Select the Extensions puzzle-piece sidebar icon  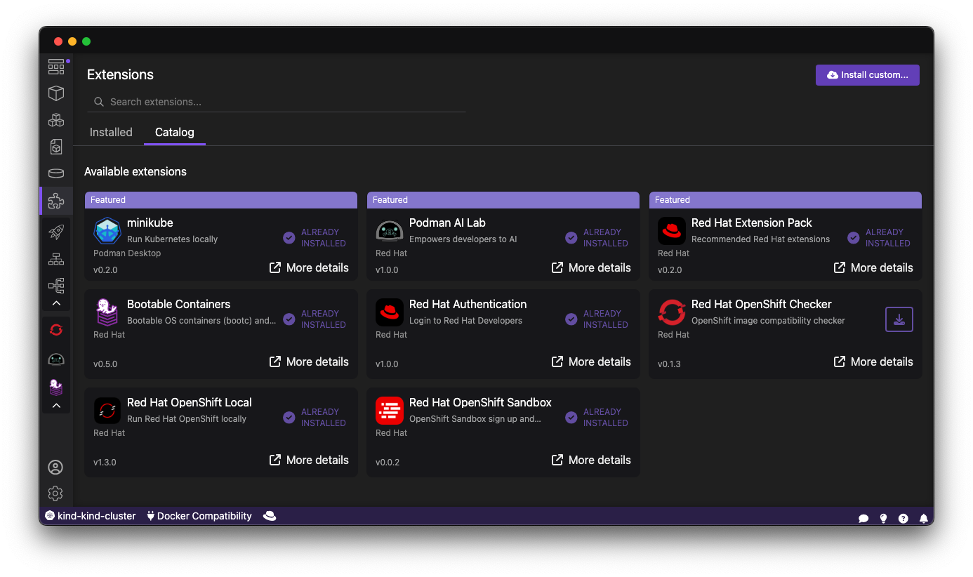pyautogui.click(x=56, y=201)
